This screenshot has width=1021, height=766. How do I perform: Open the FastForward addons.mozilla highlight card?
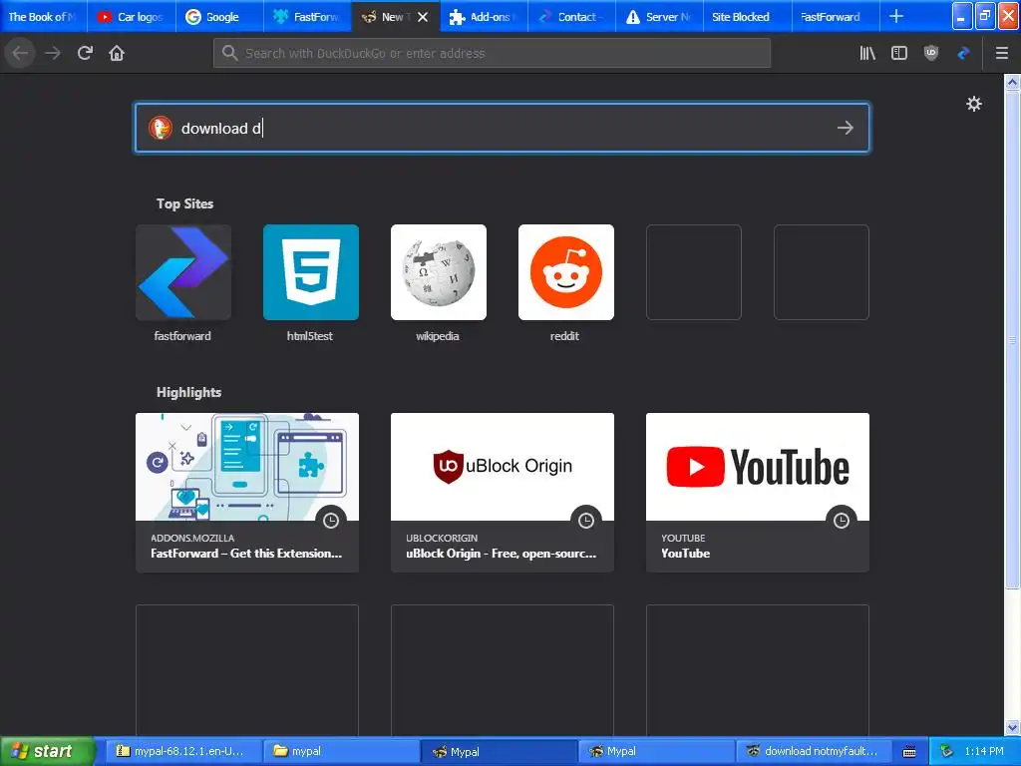pyautogui.click(x=247, y=493)
